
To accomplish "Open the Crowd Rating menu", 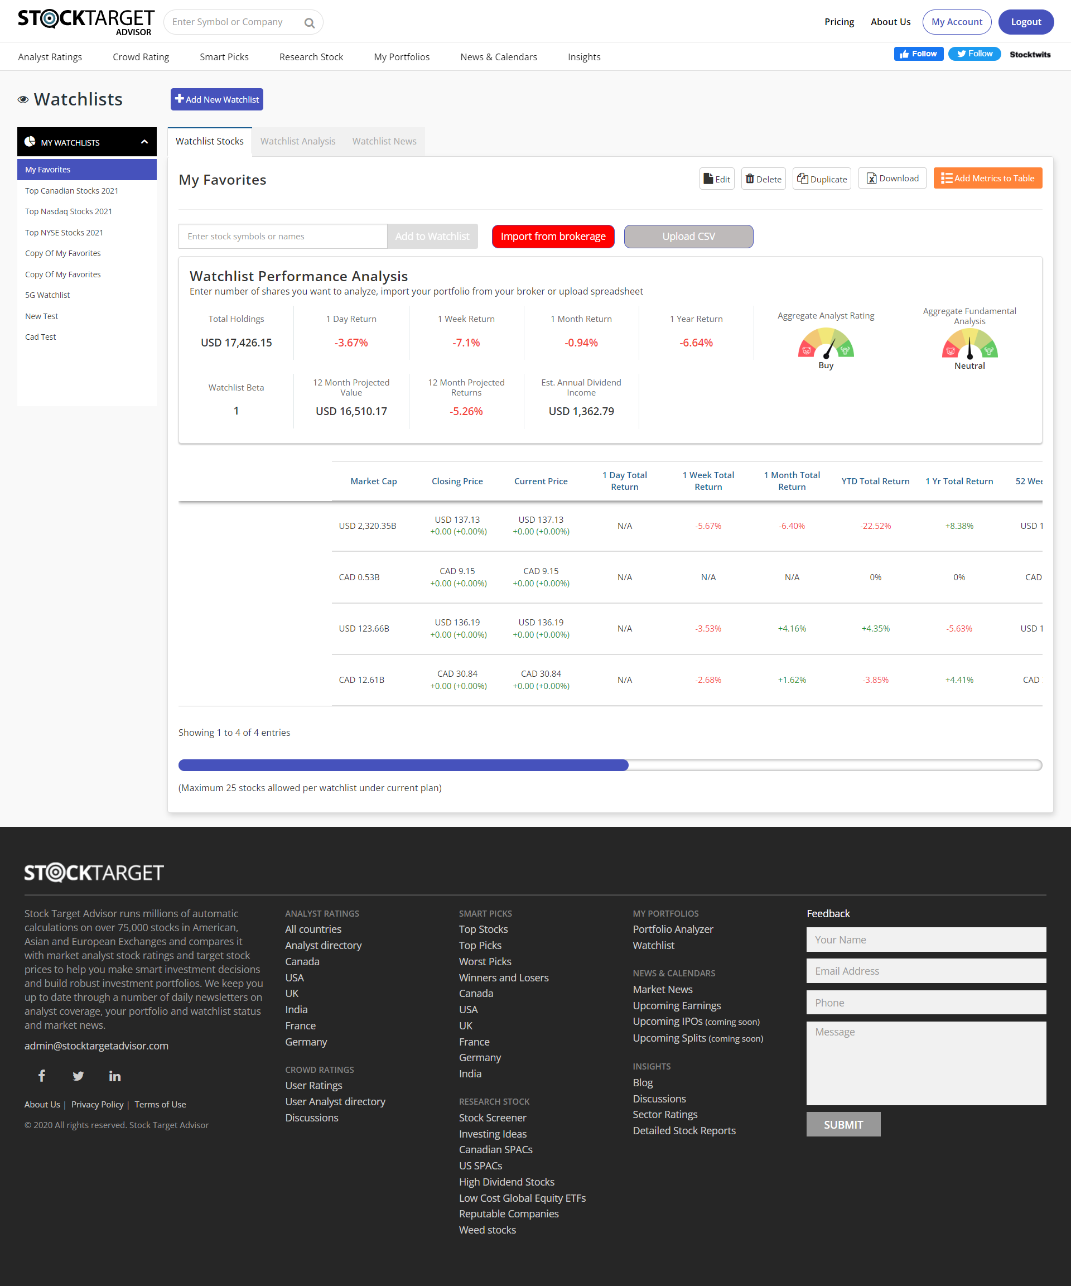I will [x=141, y=57].
